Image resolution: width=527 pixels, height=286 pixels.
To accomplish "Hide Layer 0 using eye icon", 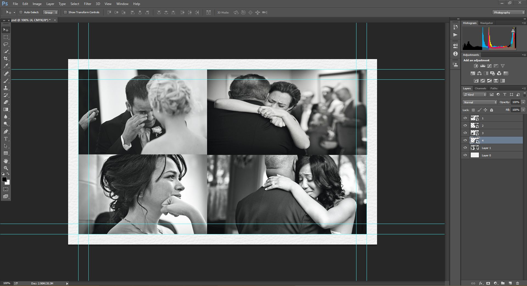I will click(x=465, y=155).
